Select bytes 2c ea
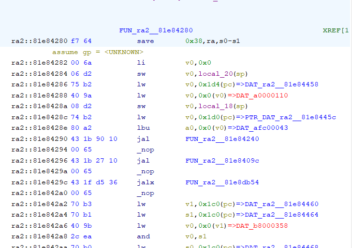Screen dimensions: 352x248 coord(81,236)
